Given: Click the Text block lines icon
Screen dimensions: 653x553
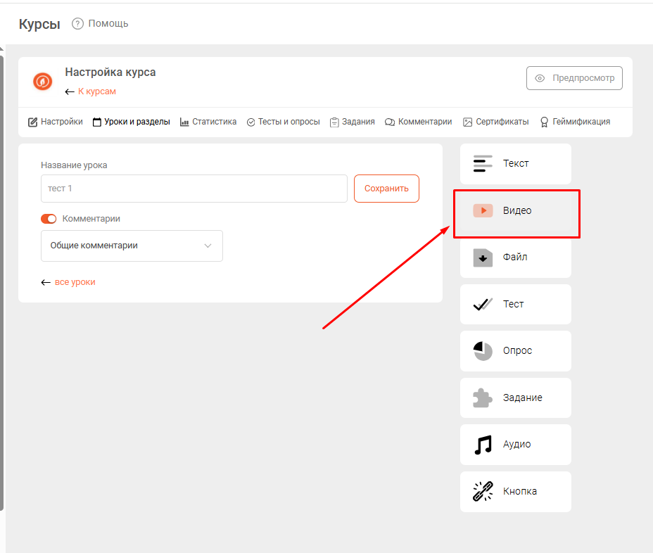Looking at the screenshot, I should point(483,164).
